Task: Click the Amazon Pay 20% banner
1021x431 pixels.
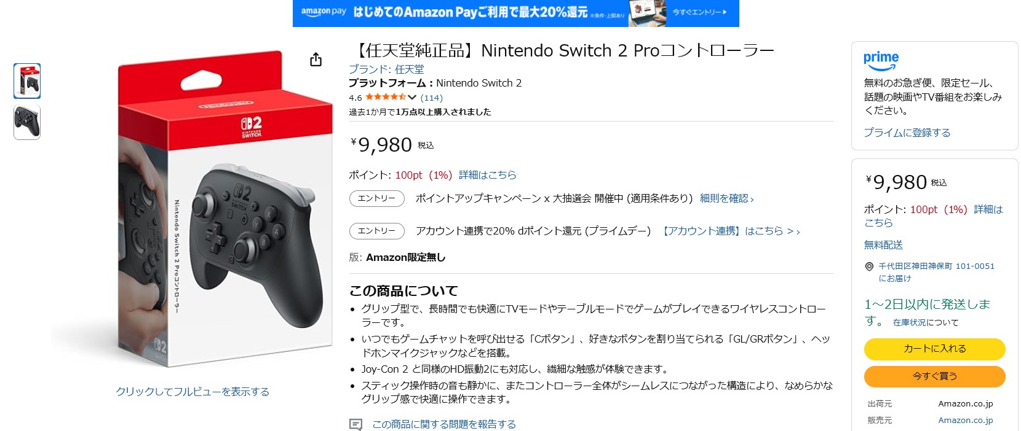Action: (515, 13)
